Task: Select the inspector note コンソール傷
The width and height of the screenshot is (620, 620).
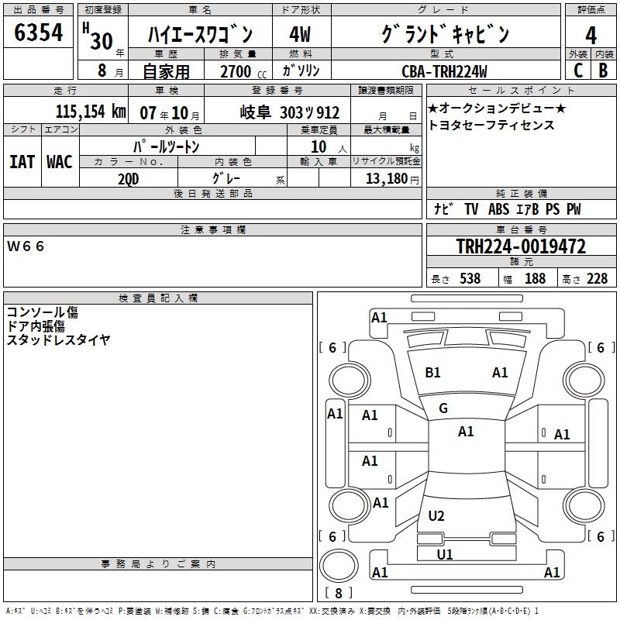Action: (x=43, y=312)
